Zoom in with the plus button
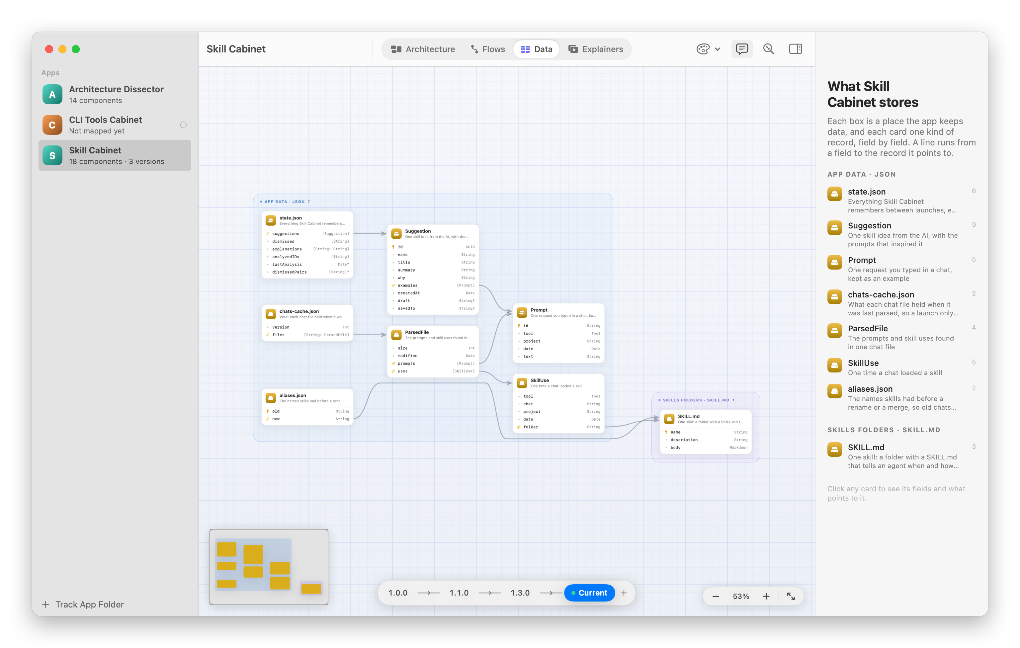This screenshot has width=1020, height=648. (x=766, y=596)
